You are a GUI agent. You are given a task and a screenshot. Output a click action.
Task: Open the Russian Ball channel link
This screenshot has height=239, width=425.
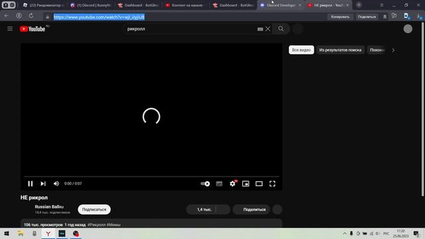(x=49, y=206)
